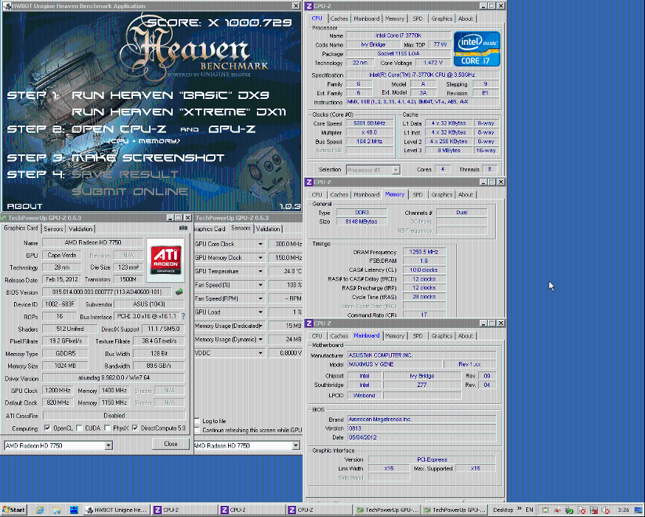Screen dimensions: 645x517
Task: Open Graphics tab in the CPU-Z Memory window
Action: click(x=442, y=195)
